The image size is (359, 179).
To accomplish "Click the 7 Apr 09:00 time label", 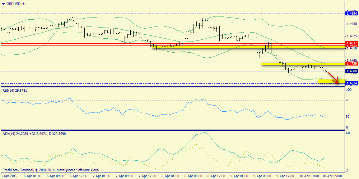I will pyautogui.click(x=124, y=176).
